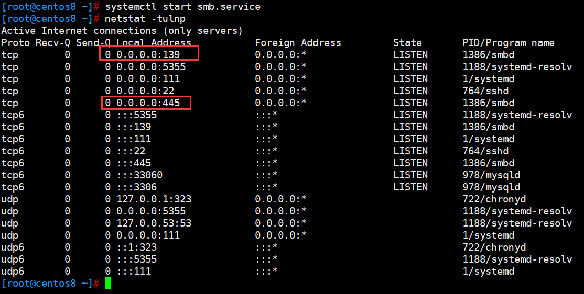The image size is (584, 294).
Task: Click '1386/smbd' in the :::445 row
Action: 488,163
